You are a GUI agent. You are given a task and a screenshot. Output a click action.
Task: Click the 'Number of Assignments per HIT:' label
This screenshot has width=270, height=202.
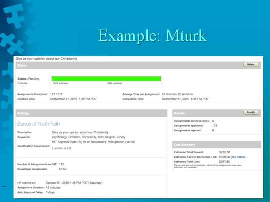coord(37,164)
